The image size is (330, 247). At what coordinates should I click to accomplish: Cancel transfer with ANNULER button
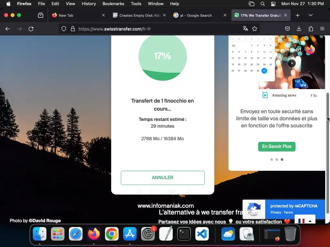(x=163, y=178)
